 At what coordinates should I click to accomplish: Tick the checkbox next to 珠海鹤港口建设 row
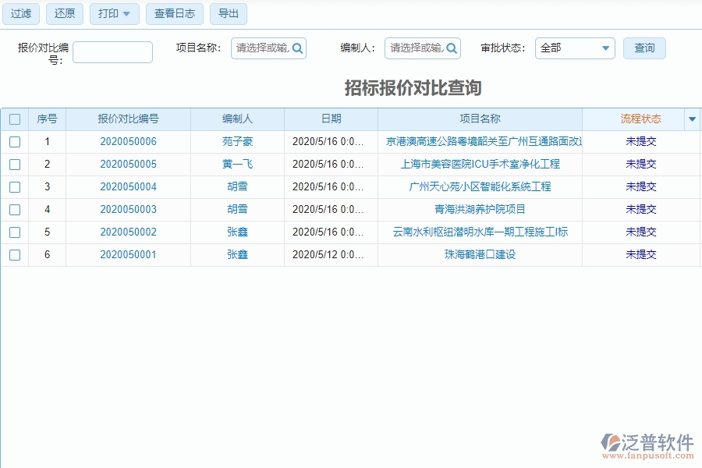pos(15,254)
